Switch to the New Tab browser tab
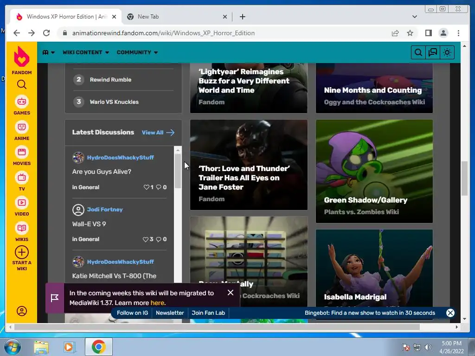Screen dimensions: 475x356 177,17
